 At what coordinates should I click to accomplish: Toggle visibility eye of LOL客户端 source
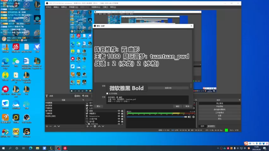pos(119,119)
